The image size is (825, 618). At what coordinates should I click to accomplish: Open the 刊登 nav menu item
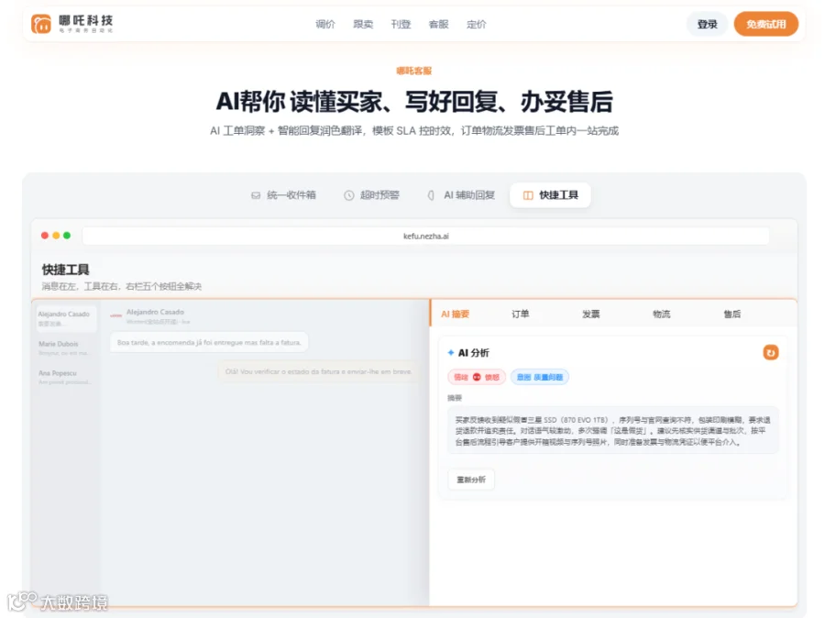coord(401,24)
